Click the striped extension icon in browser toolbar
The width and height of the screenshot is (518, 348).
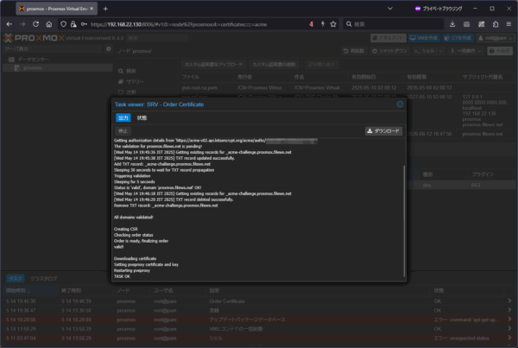pyautogui.click(x=482, y=24)
